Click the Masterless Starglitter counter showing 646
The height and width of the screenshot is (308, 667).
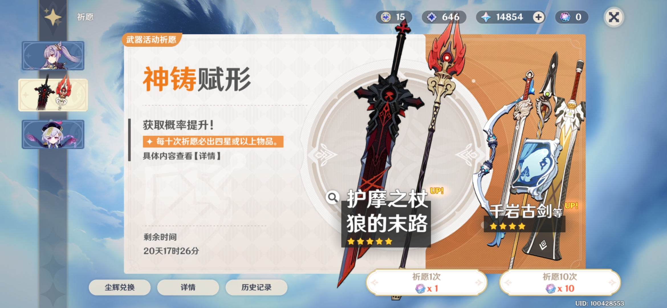[444, 17]
